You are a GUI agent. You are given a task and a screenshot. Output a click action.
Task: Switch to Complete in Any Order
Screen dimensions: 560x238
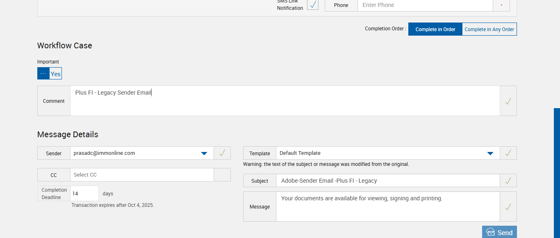(489, 29)
